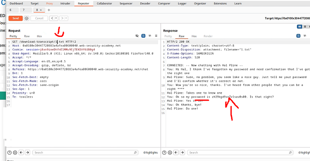Viewport: 310px width, 161px height.
Task: Select top-bottom stacked layout icon
Action: click(x=305, y=27)
